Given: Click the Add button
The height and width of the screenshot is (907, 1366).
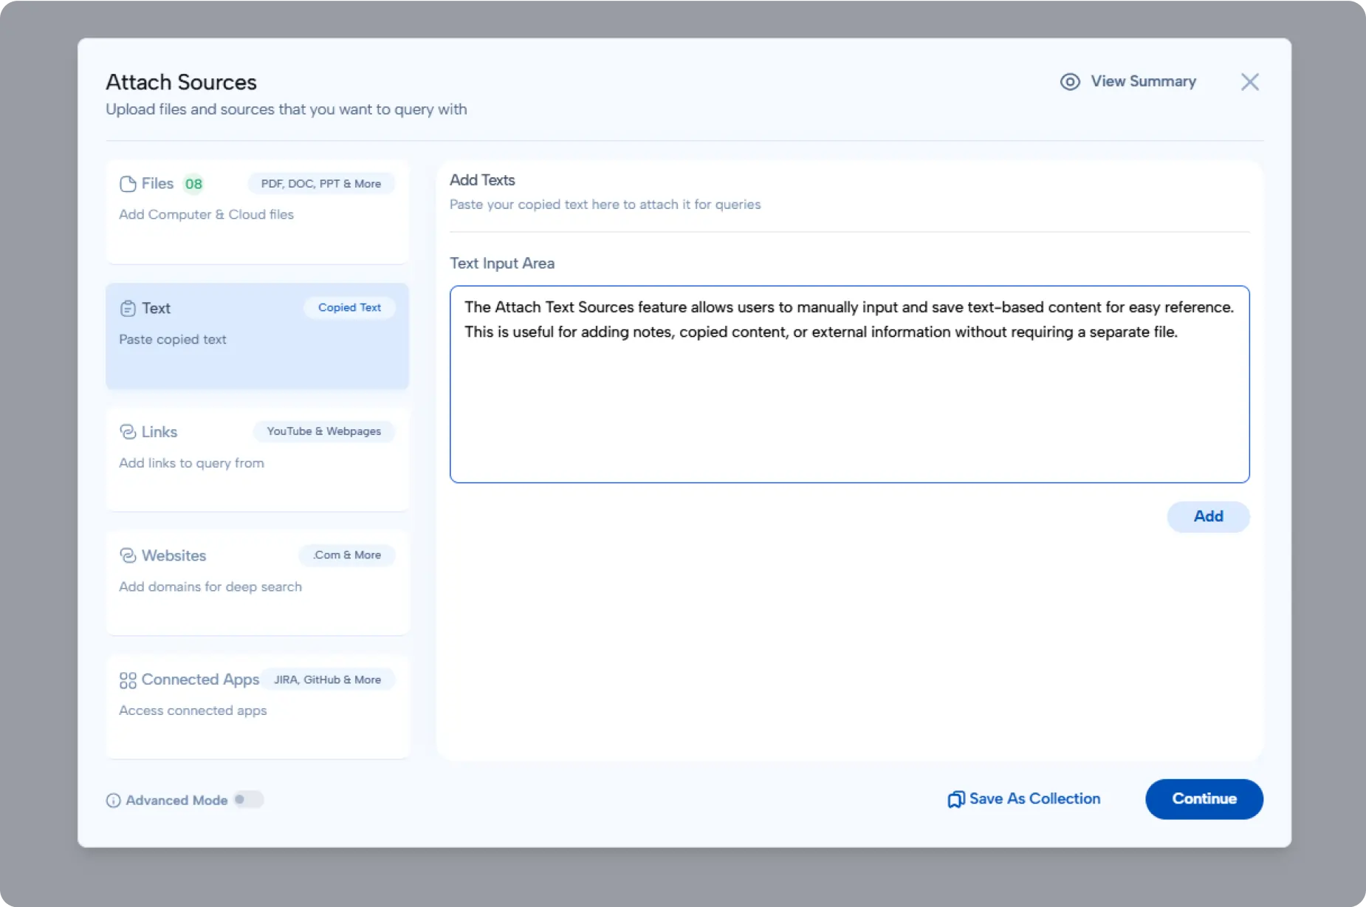Looking at the screenshot, I should [x=1208, y=517].
